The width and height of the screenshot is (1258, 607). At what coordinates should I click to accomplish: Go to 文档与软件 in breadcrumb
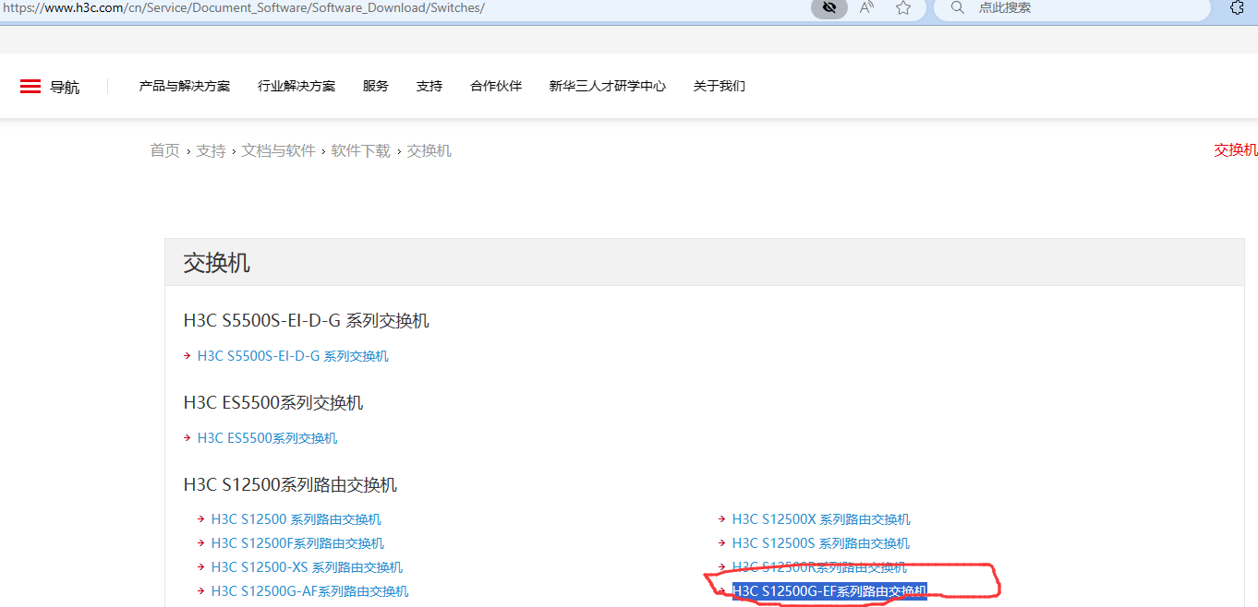tap(279, 150)
